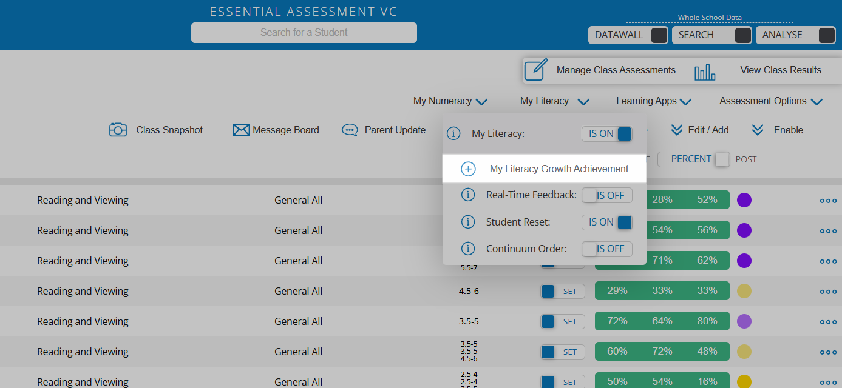Click the plus icon for Literacy Growth Achievement
This screenshot has width=842, height=388.
468,169
